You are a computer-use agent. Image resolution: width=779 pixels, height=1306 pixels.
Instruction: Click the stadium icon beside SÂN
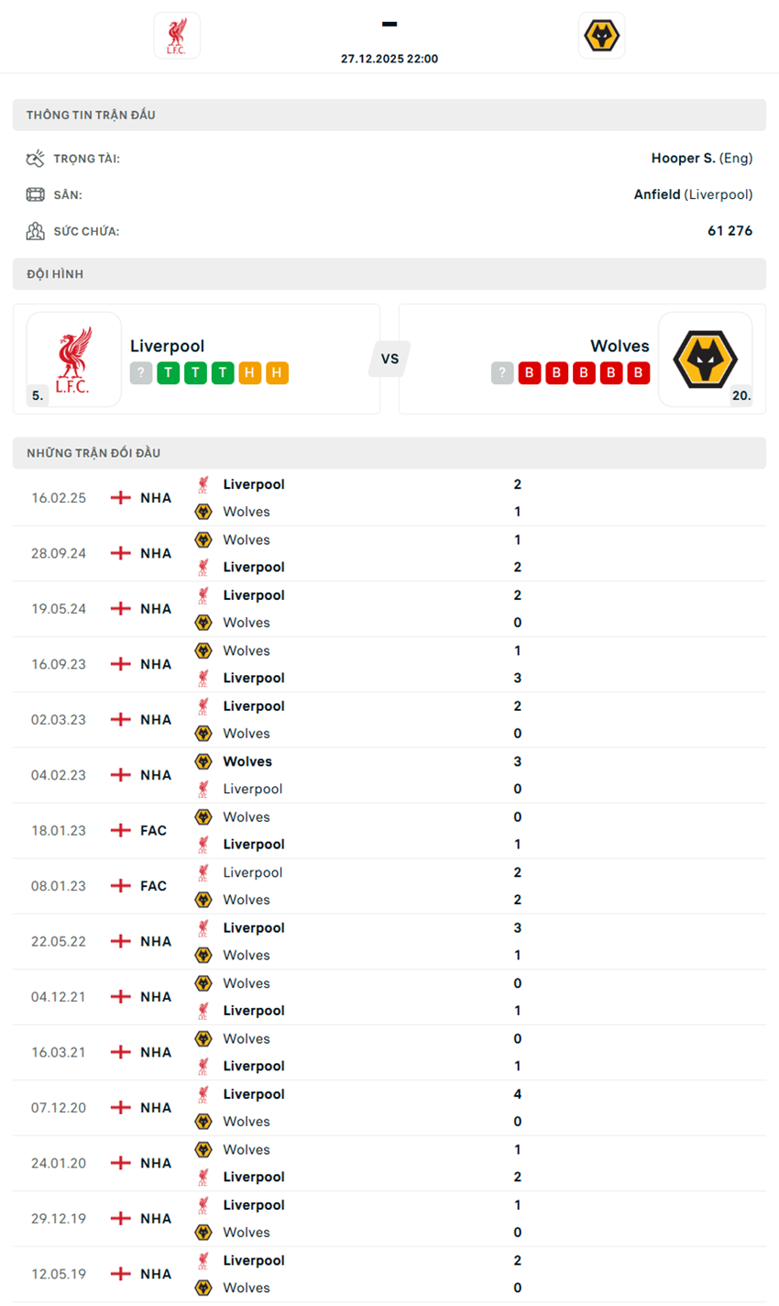click(38, 194)
